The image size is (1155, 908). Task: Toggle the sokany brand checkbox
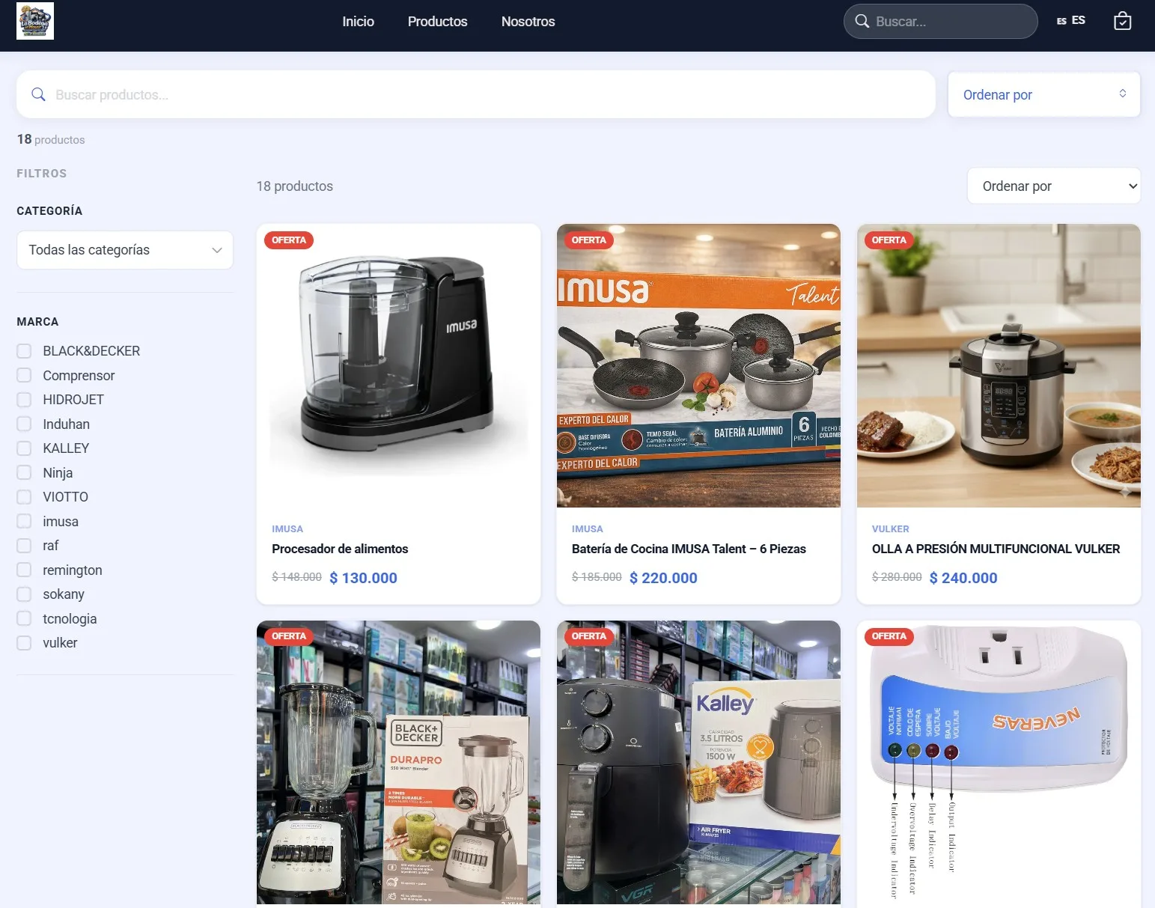pos(24,594)
